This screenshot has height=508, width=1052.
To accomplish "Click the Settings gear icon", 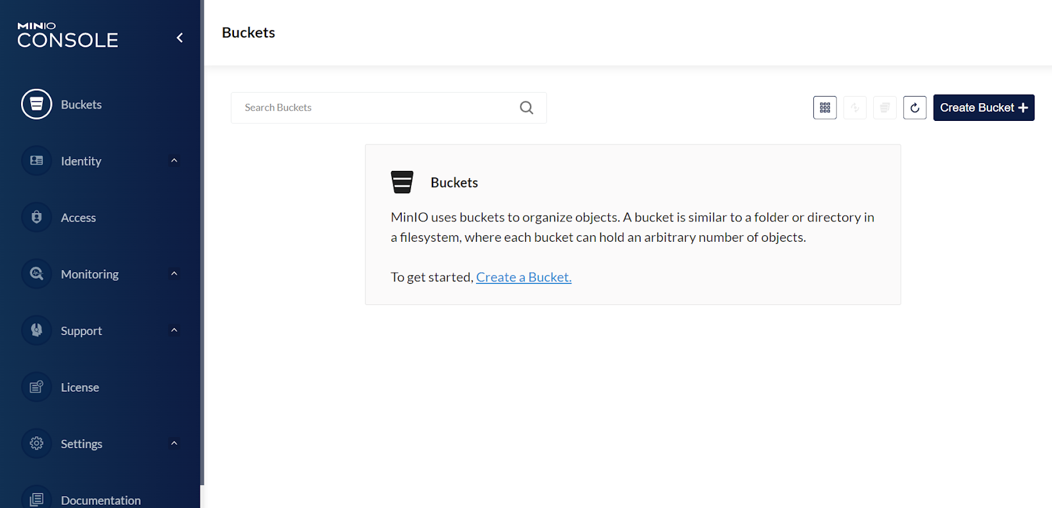I will [x=37, y=444].
